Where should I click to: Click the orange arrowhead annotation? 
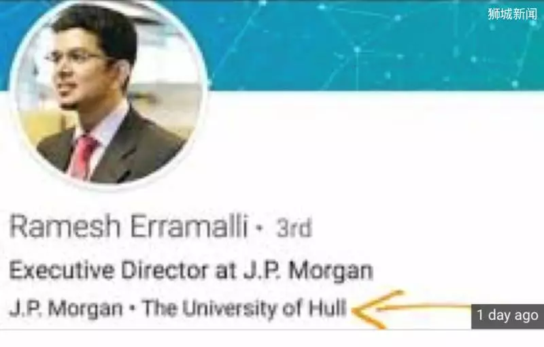373,310
